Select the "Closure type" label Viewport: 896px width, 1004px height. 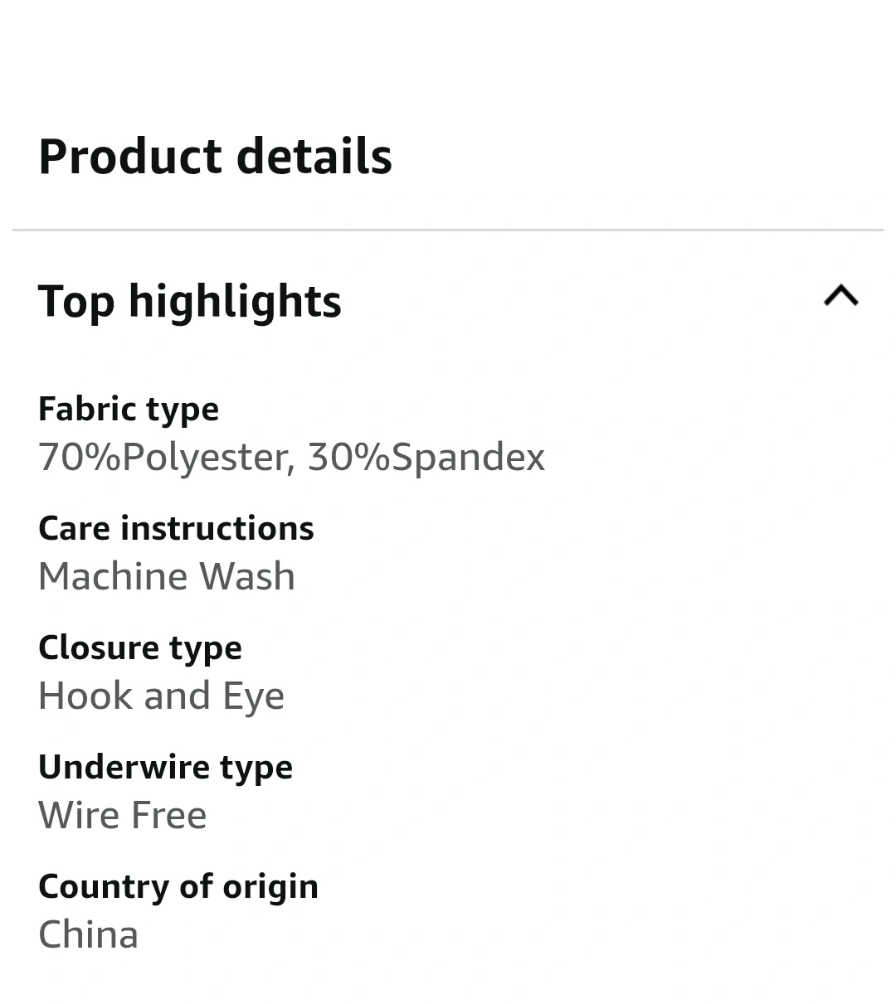(140, 648)
